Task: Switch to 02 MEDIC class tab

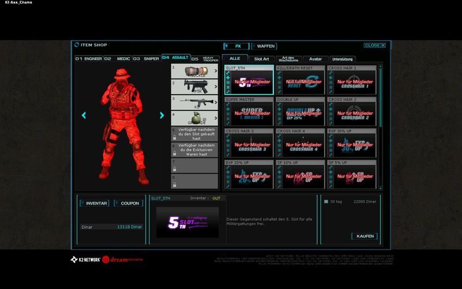Action: pyautogui.click(x=117, y=59)
